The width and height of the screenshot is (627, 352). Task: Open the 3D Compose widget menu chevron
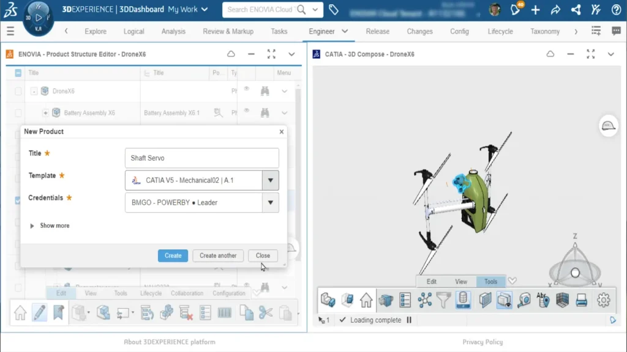pyautogui.click(x=610, y=54)
